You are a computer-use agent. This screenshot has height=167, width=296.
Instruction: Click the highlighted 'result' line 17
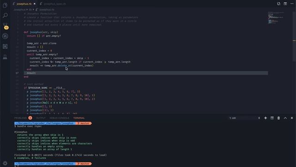pos(146,73)
